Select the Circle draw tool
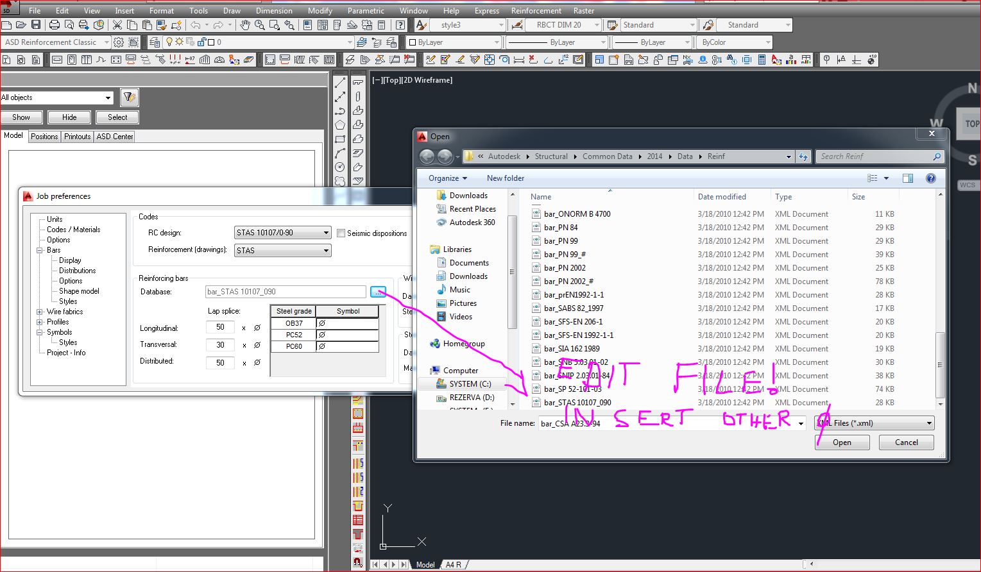This screenshot has height=572, width=981. [340, 167]
